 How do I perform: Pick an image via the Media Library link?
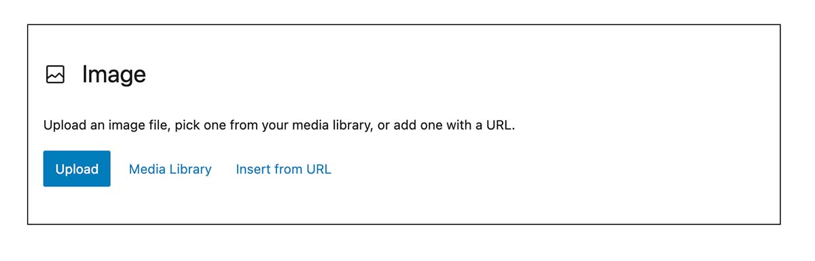170,169
